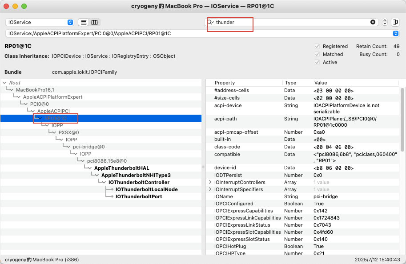Open the IOService plane dropdown
This screenshot has width=406, height=264.
(x=40, y=22)
